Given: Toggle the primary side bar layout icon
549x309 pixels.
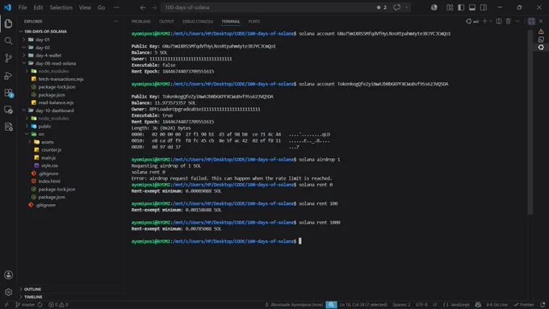Looking at the screenshot, I should 461,7.
